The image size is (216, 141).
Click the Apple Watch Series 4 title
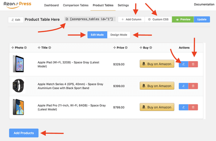70,86
